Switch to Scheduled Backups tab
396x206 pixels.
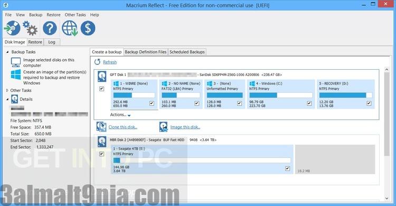[187, 52]
